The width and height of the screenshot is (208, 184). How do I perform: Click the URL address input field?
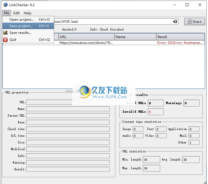116,22
